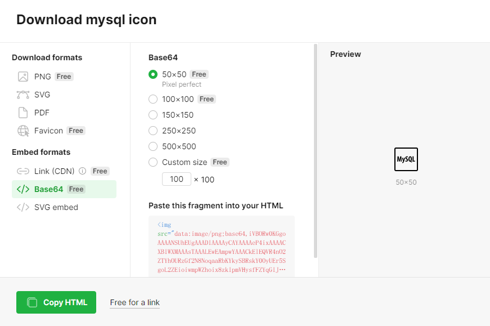Open the Free for a link page
This screenshot has width=490, height=326.
(134, 302)
